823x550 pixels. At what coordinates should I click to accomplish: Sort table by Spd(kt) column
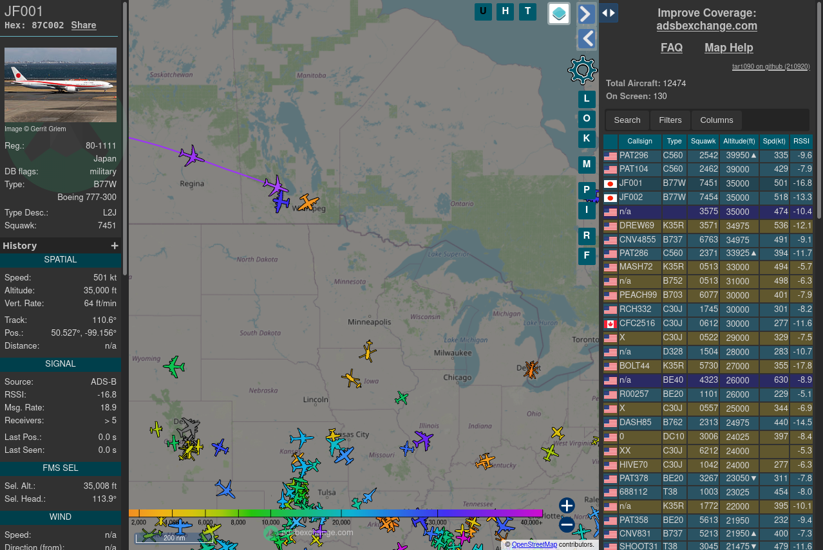[x=774, y=142]
